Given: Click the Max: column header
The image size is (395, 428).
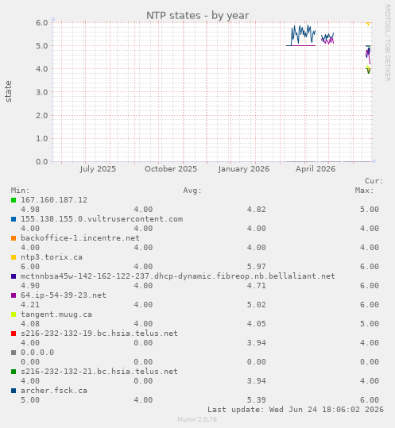Looking at the screenshot, I should pos(365,191).
